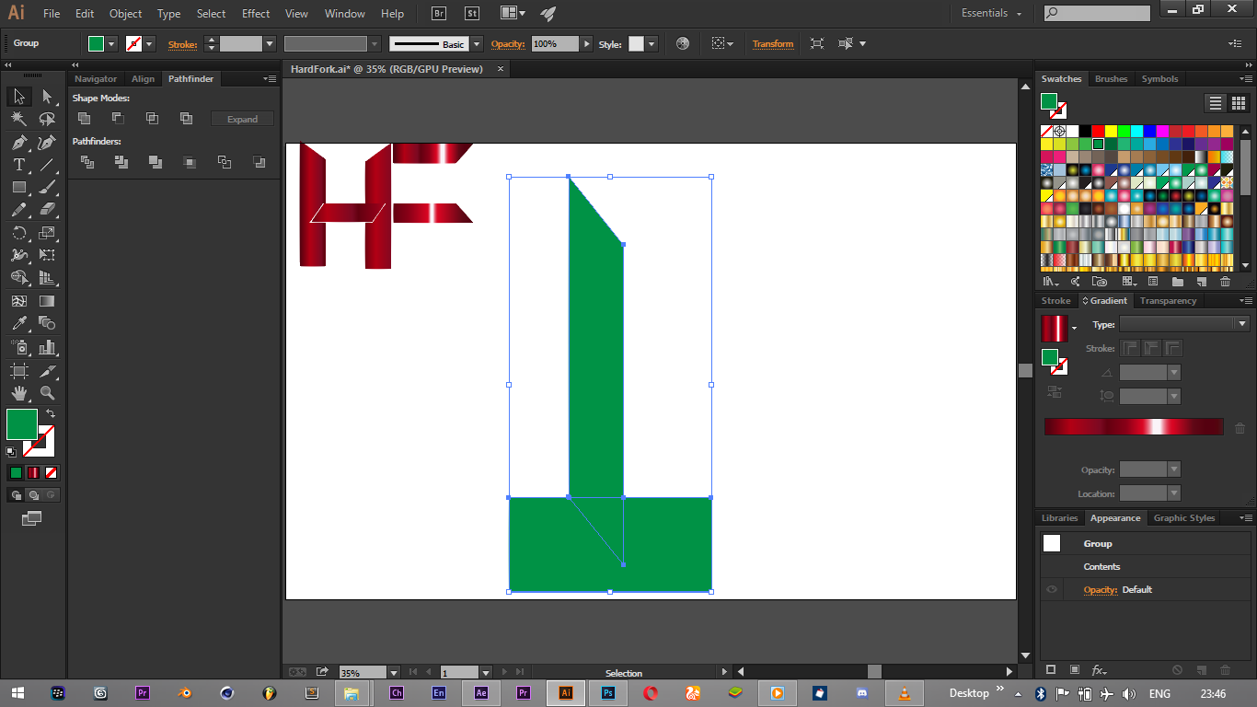Click the Unite shape mode icon

84,118
